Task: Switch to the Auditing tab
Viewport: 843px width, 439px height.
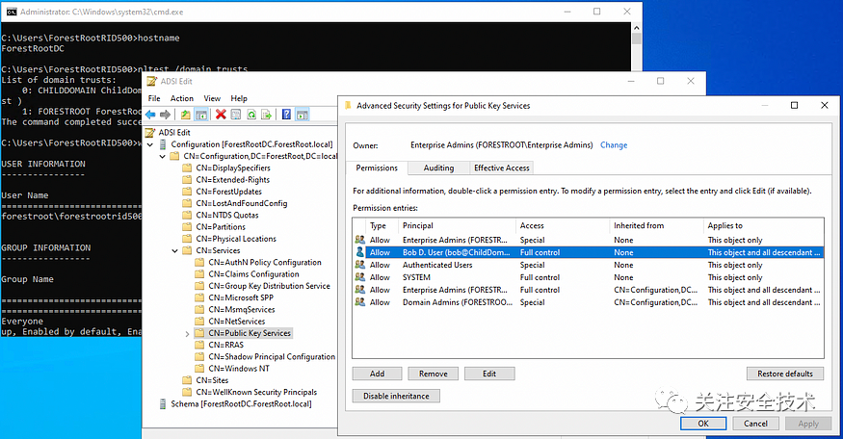Action: 438,168
